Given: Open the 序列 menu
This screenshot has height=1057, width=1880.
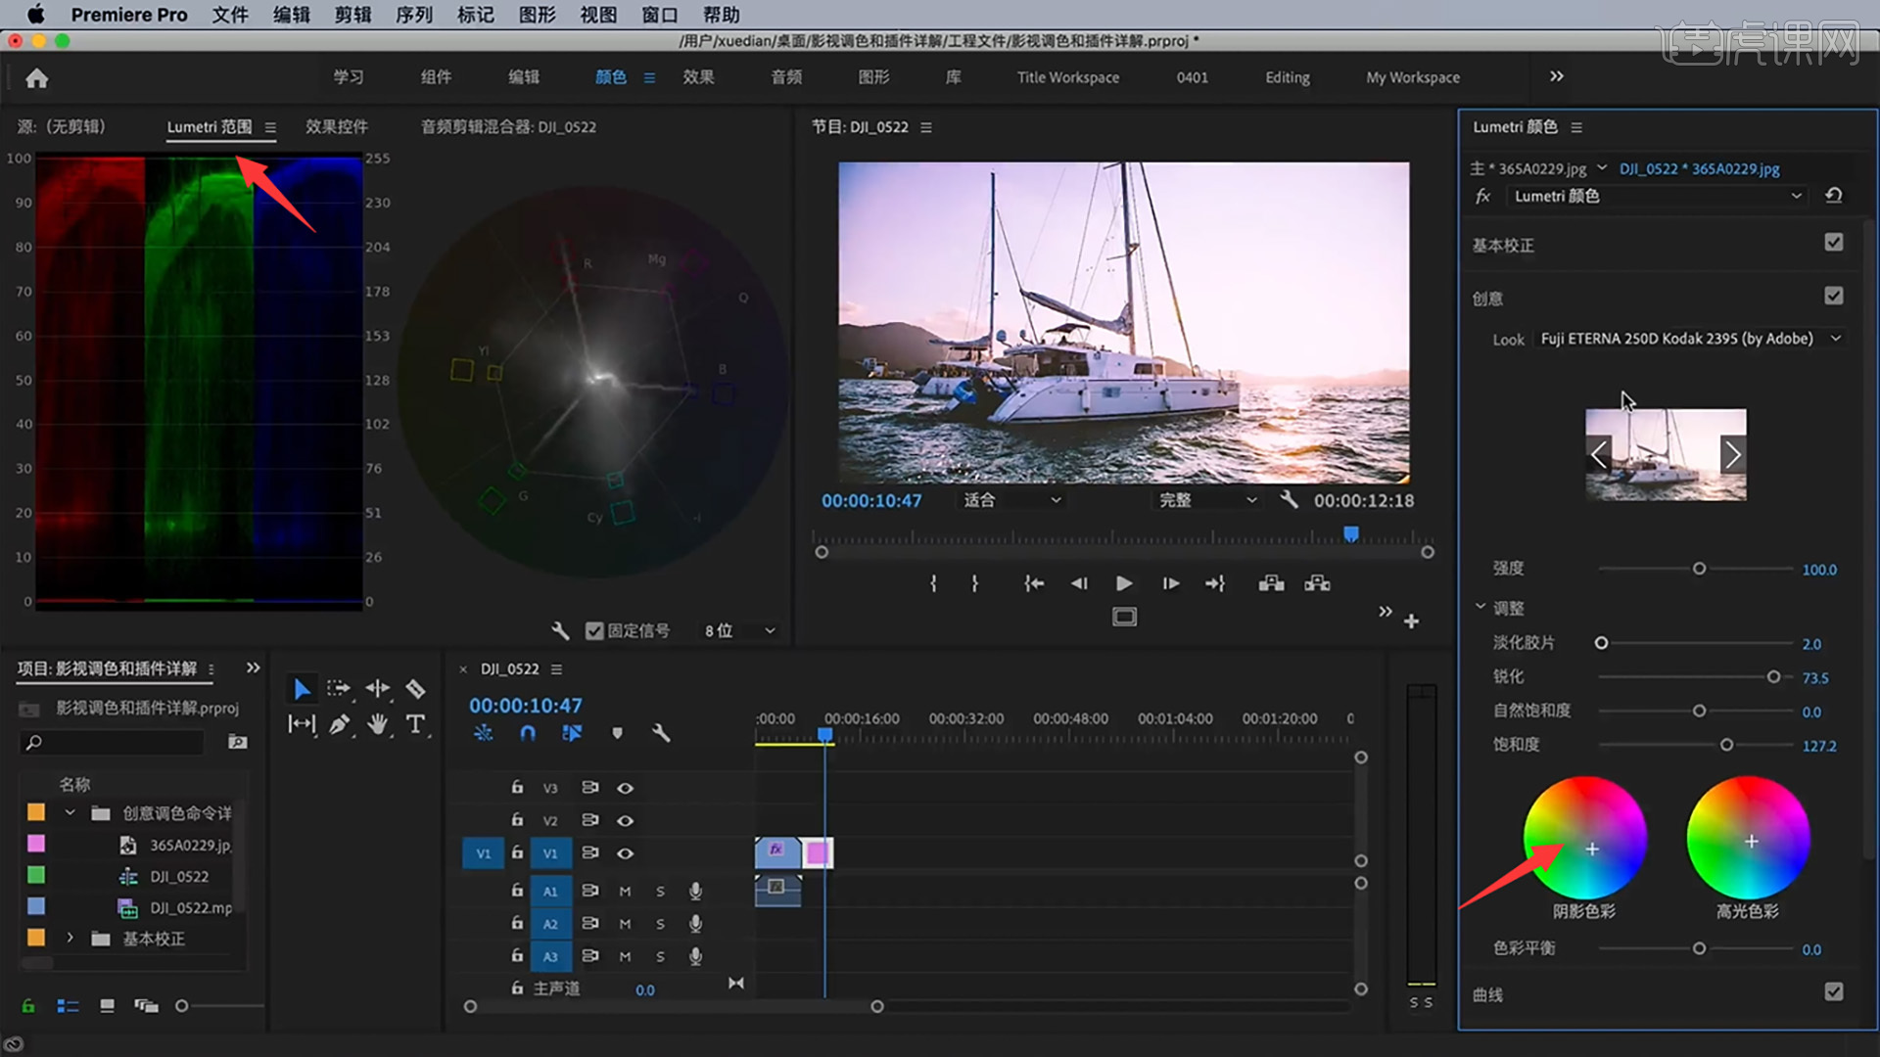Looking at the screenshot, I should 413,15.
